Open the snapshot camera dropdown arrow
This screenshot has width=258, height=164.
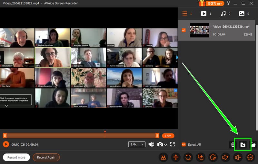pos(165,145)
